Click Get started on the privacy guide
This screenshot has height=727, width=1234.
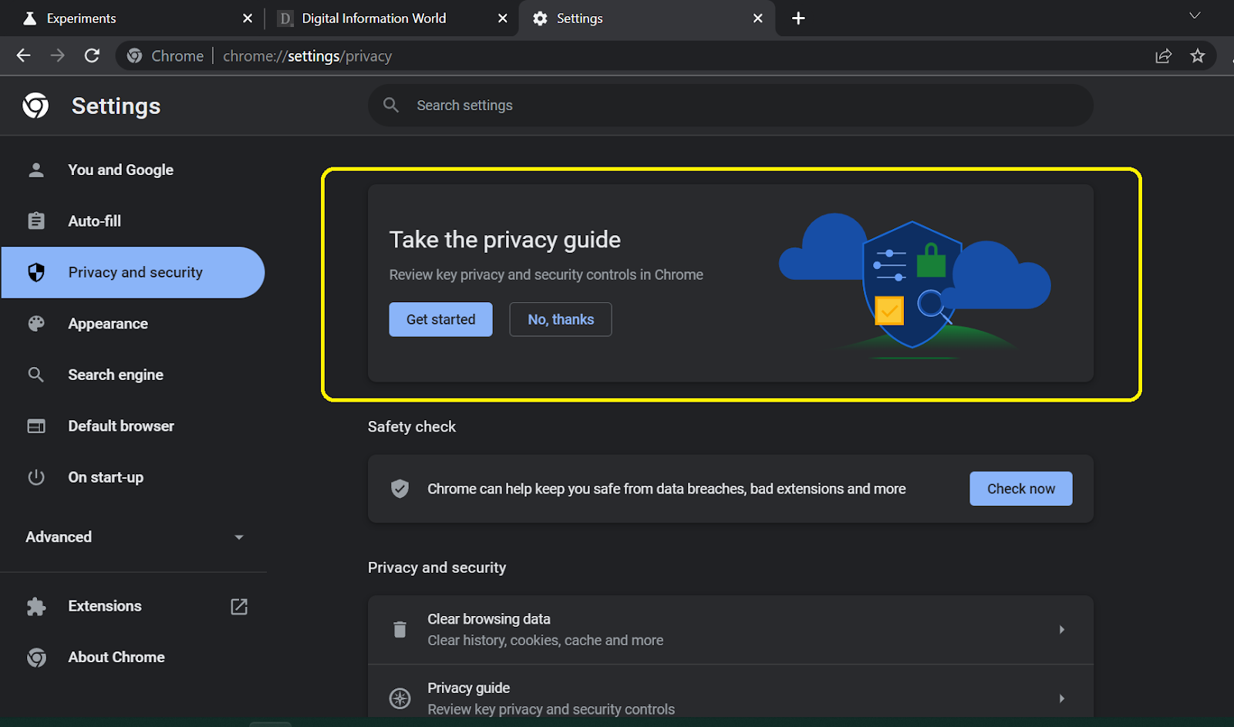coord(440,319)
